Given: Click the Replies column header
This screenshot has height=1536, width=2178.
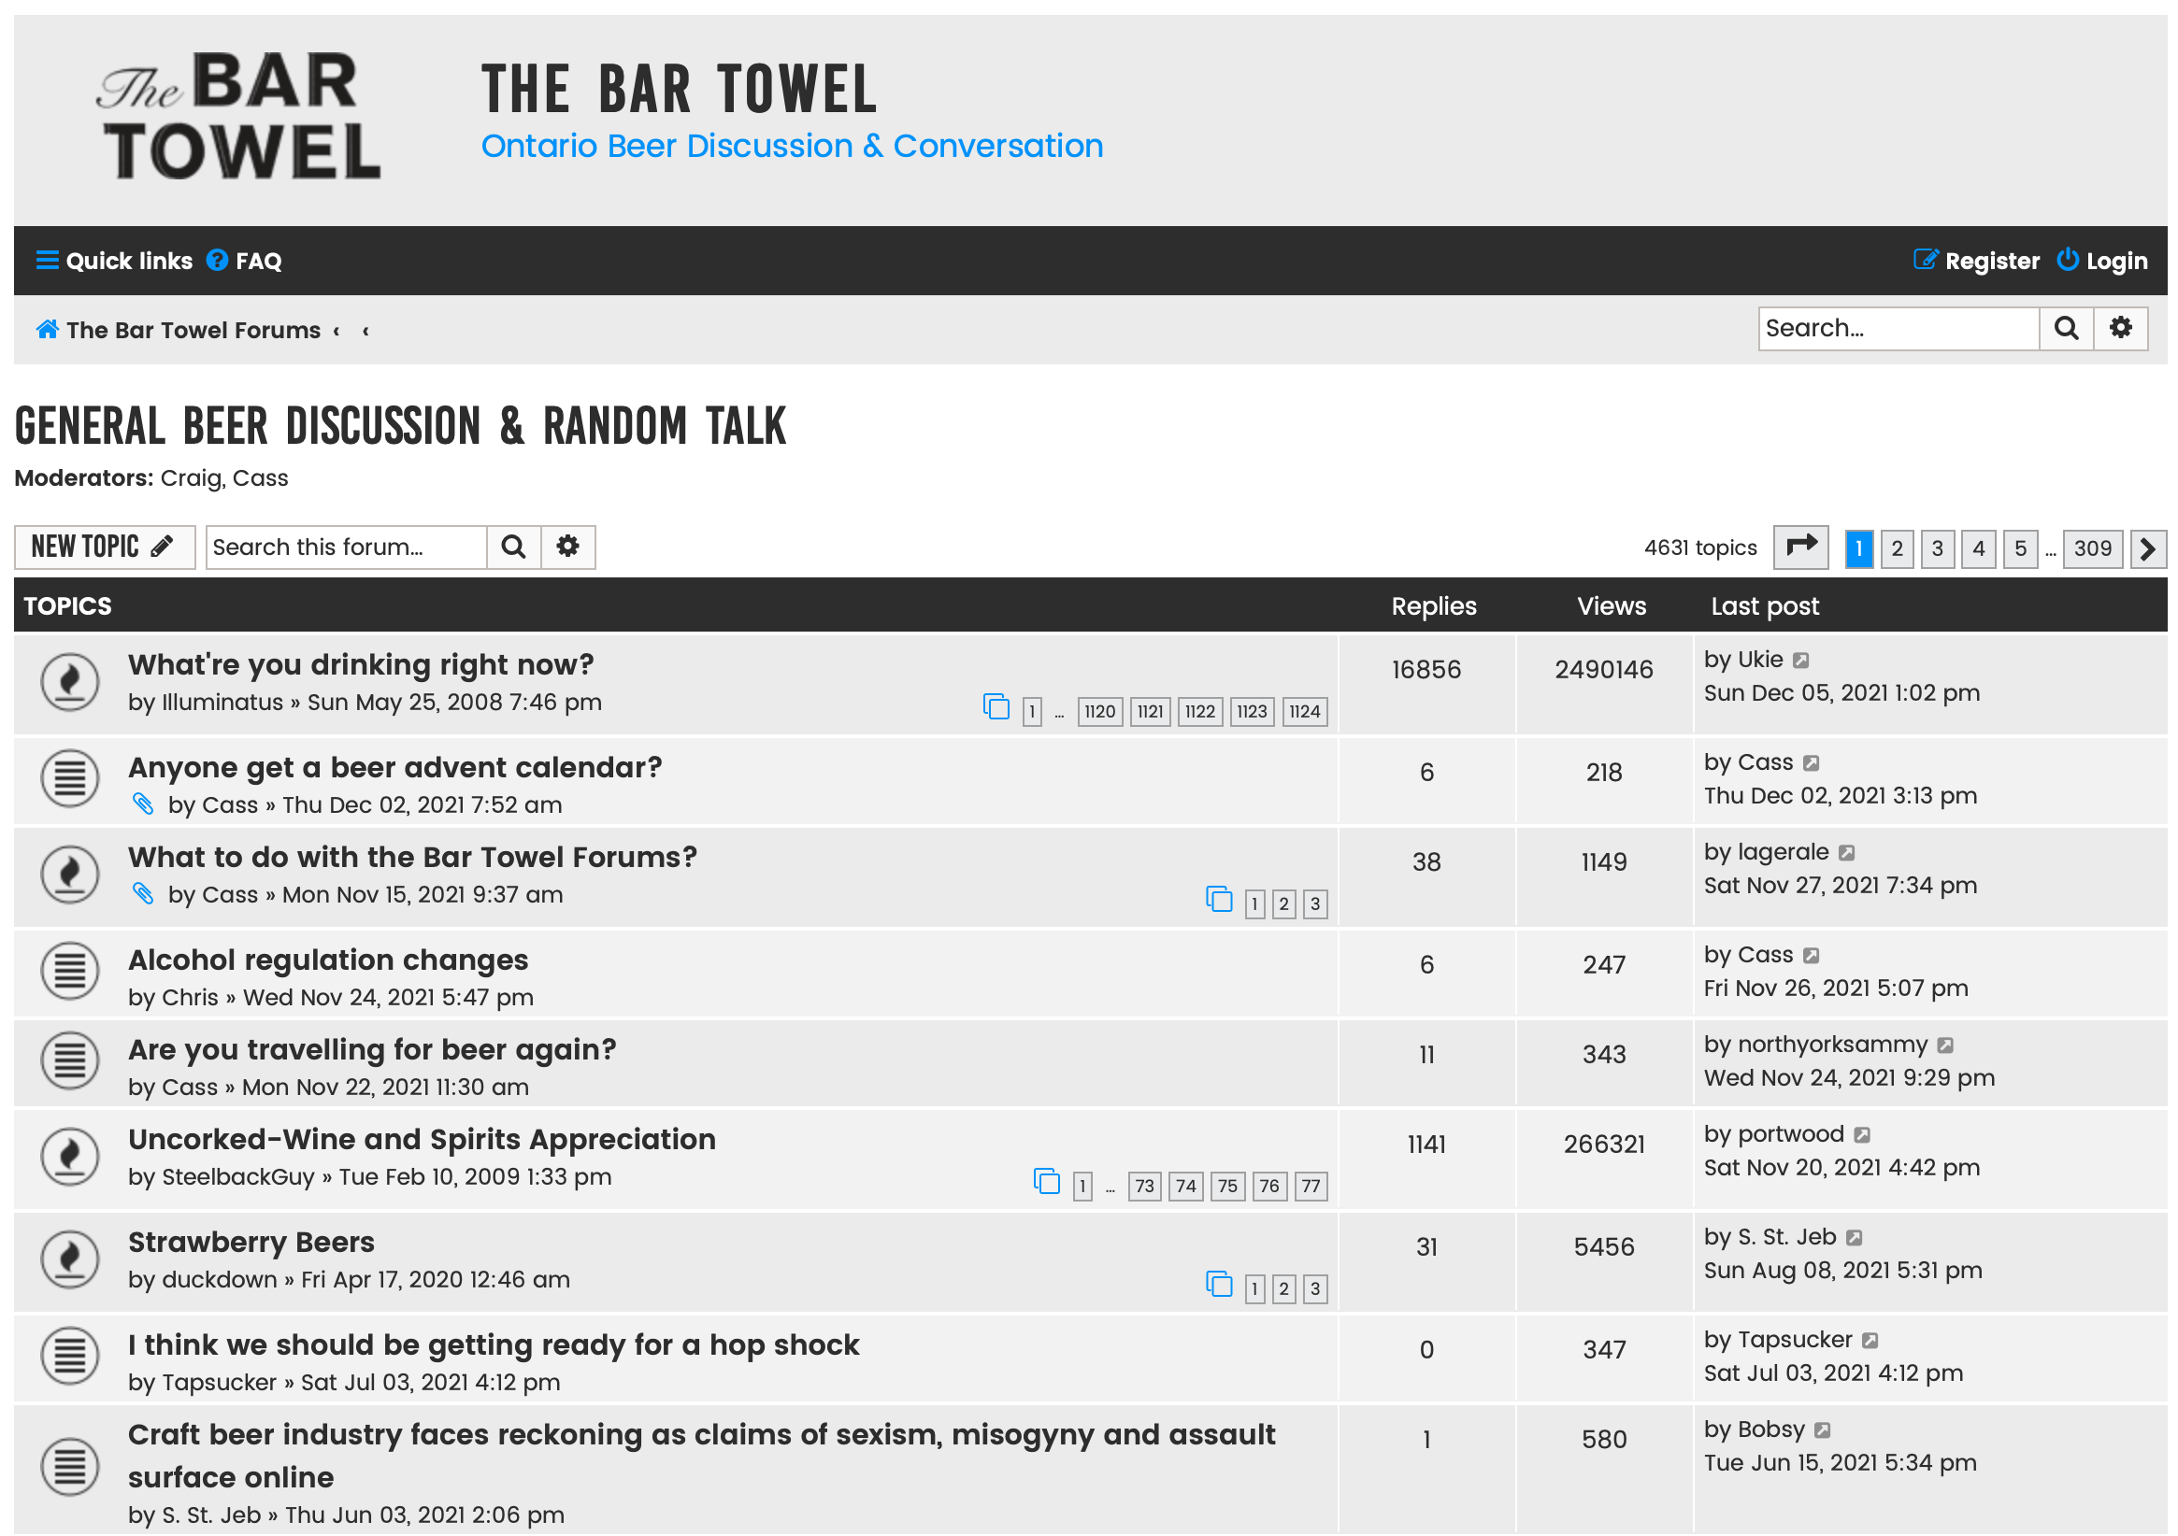Looking at the screenshot, I should [x=1434, y=606].
